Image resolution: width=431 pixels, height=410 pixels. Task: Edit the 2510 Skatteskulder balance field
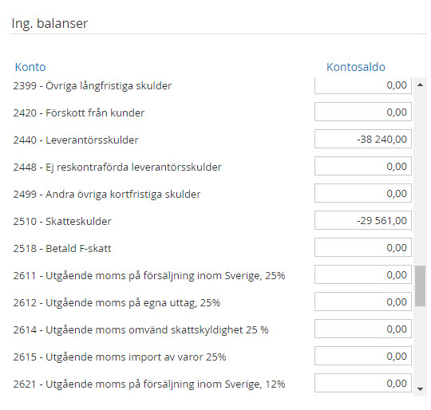pos(363,220)
